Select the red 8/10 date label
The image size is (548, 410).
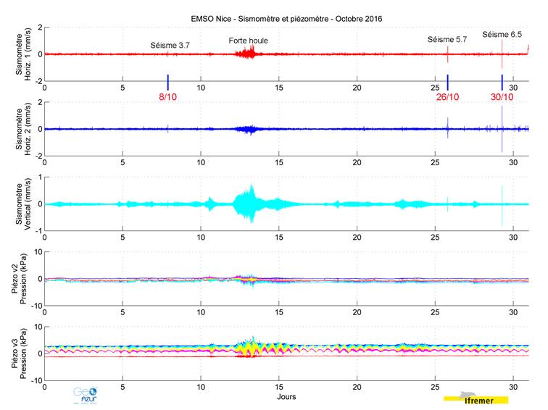tap(168, 97)
